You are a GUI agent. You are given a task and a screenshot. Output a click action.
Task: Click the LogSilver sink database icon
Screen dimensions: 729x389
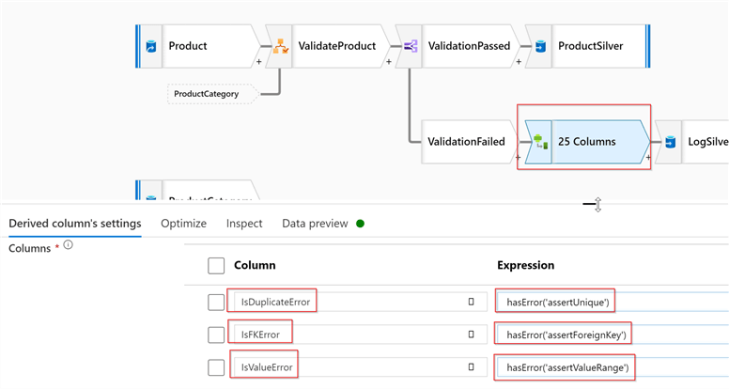(671, 142)
